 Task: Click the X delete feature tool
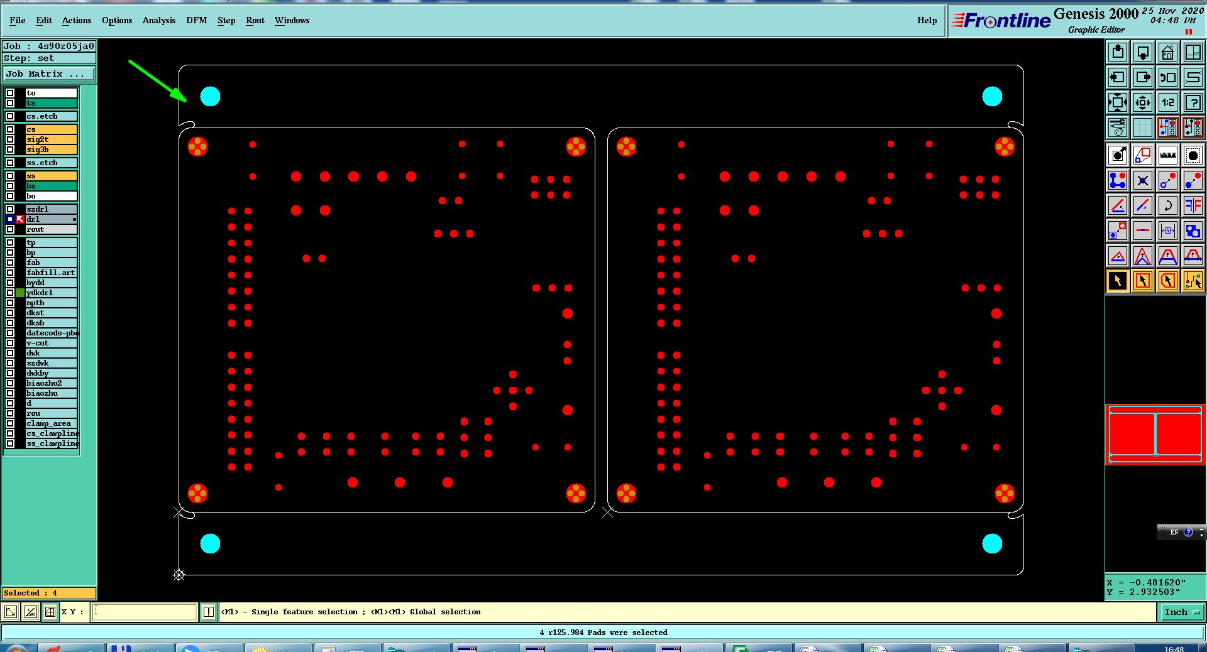coord(1143,181)
